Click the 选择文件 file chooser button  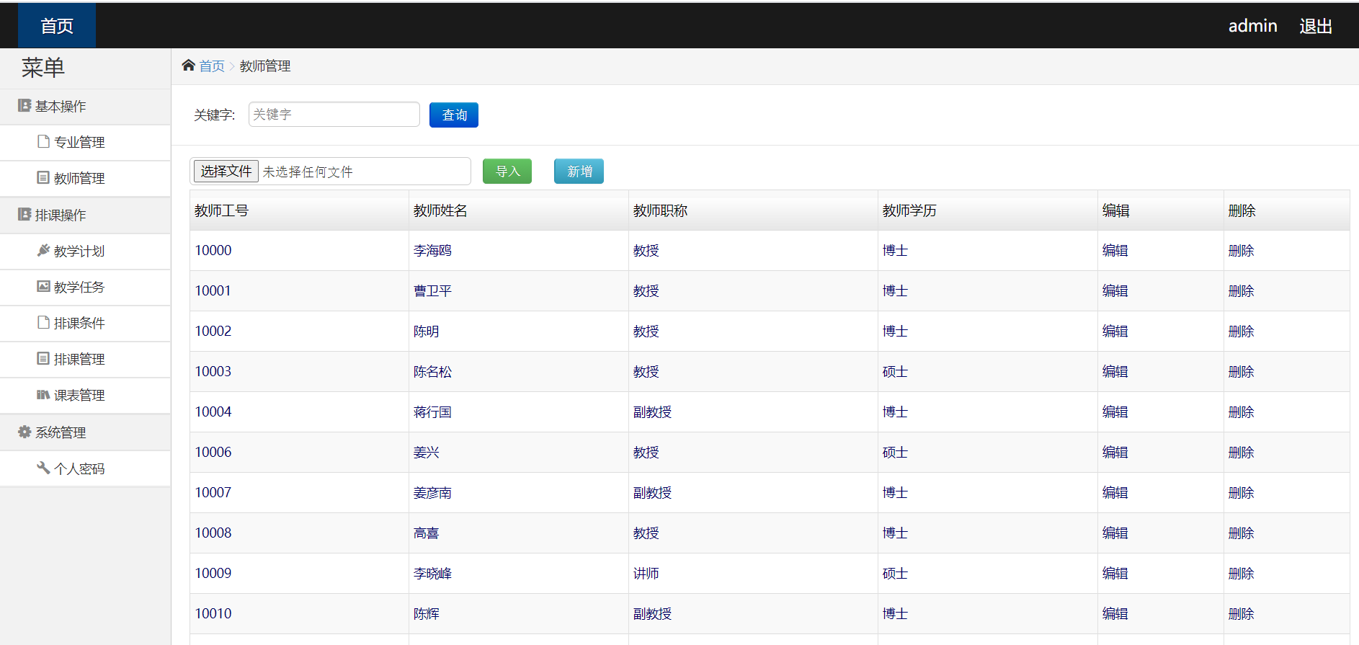226,172
